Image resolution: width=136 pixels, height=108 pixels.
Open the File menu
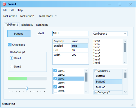(5, 10)
